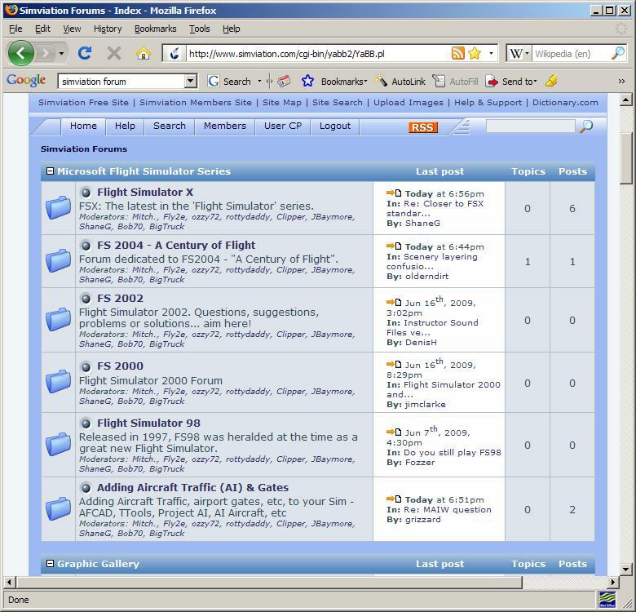Viewport: 636px width, 612px height.
Task: Click the Stop loading X icon
Action: [x=113, y=53]
